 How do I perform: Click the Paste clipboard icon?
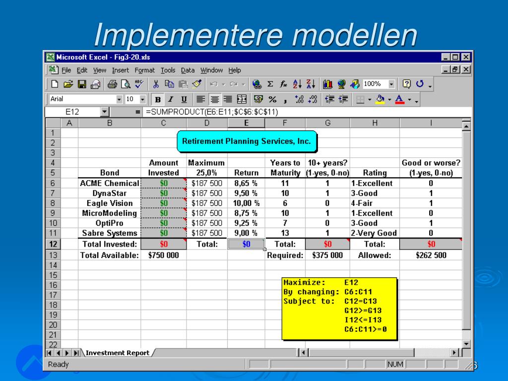(x=183, y=84)
